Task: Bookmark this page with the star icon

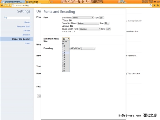Action: (150, 5)
